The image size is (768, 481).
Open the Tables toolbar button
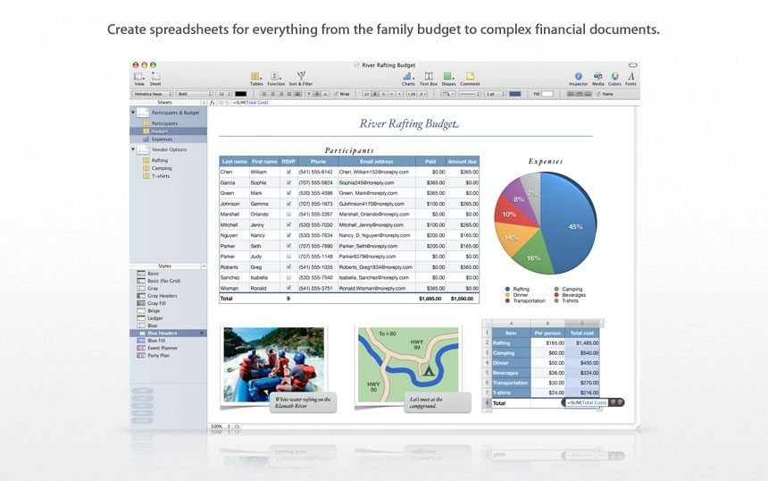coord(256,79)
